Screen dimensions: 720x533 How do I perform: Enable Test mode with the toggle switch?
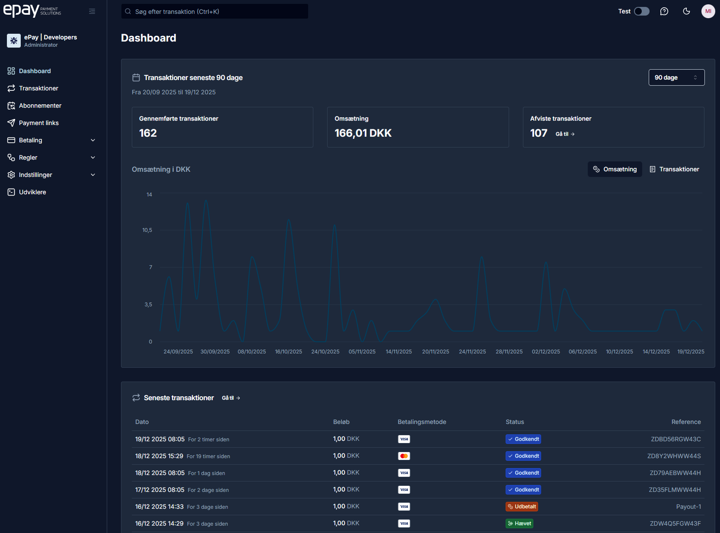[641, 11]
